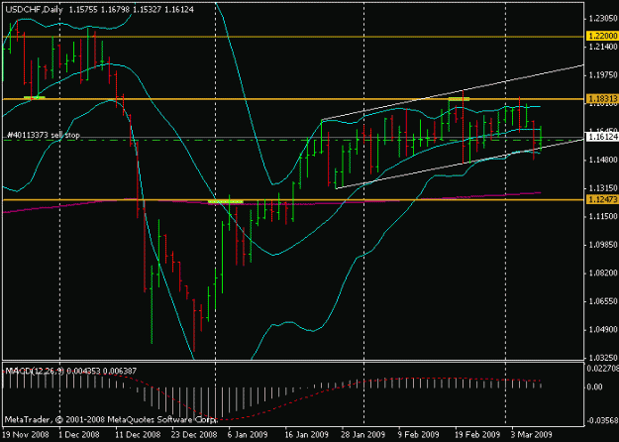
Task: Click the 3 Mar 2009 date label
Action: point(532,435)
